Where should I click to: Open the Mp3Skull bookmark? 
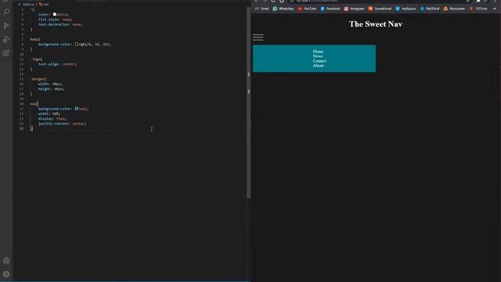430,9
